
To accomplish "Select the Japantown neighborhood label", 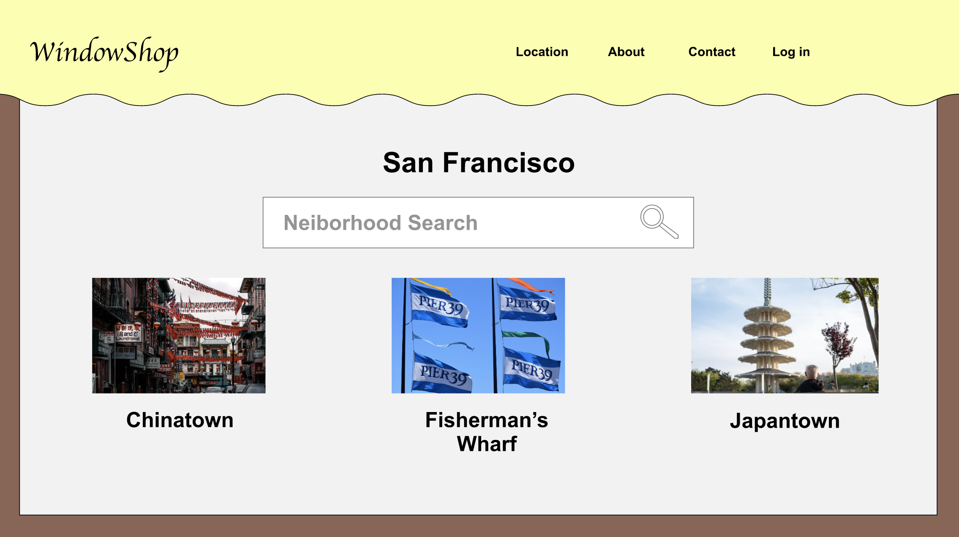I will click(785, 421).
